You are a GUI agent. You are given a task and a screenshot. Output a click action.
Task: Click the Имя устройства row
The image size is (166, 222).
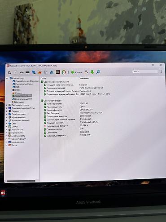point(66,104)
